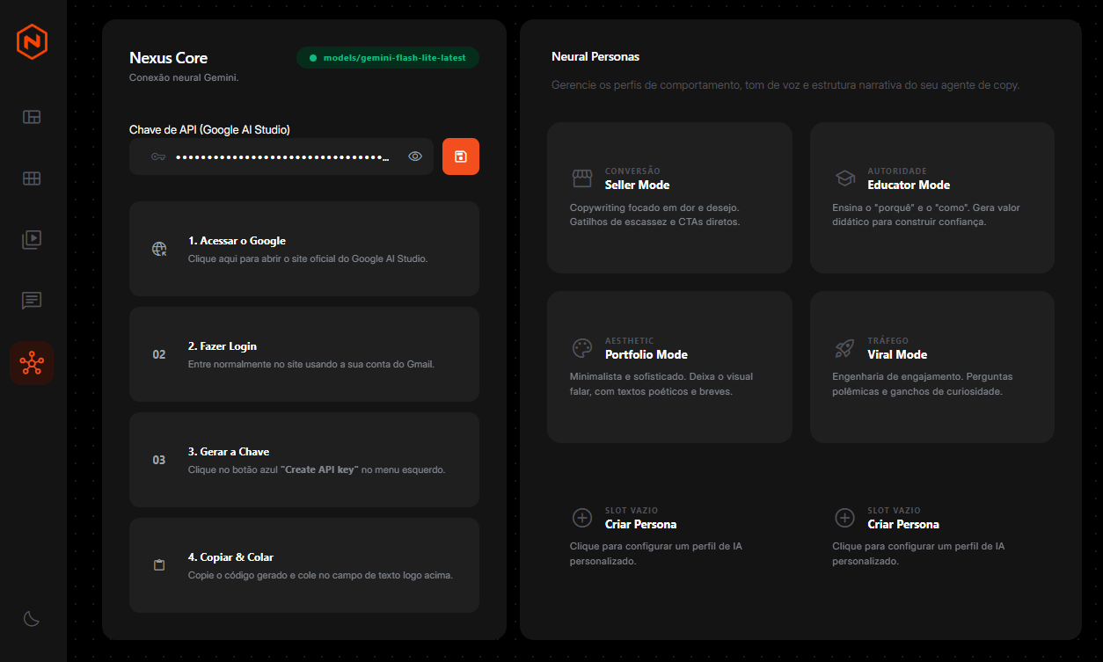Click the "Nexus Core" heading

click(x=169, y=58)
